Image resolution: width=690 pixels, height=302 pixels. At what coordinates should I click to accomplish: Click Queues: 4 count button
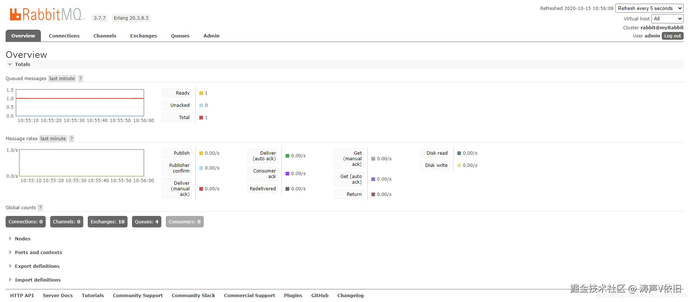coord(146,222)
